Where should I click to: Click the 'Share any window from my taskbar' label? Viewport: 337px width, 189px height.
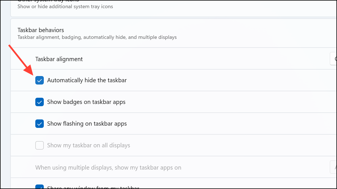click(93, 187)
